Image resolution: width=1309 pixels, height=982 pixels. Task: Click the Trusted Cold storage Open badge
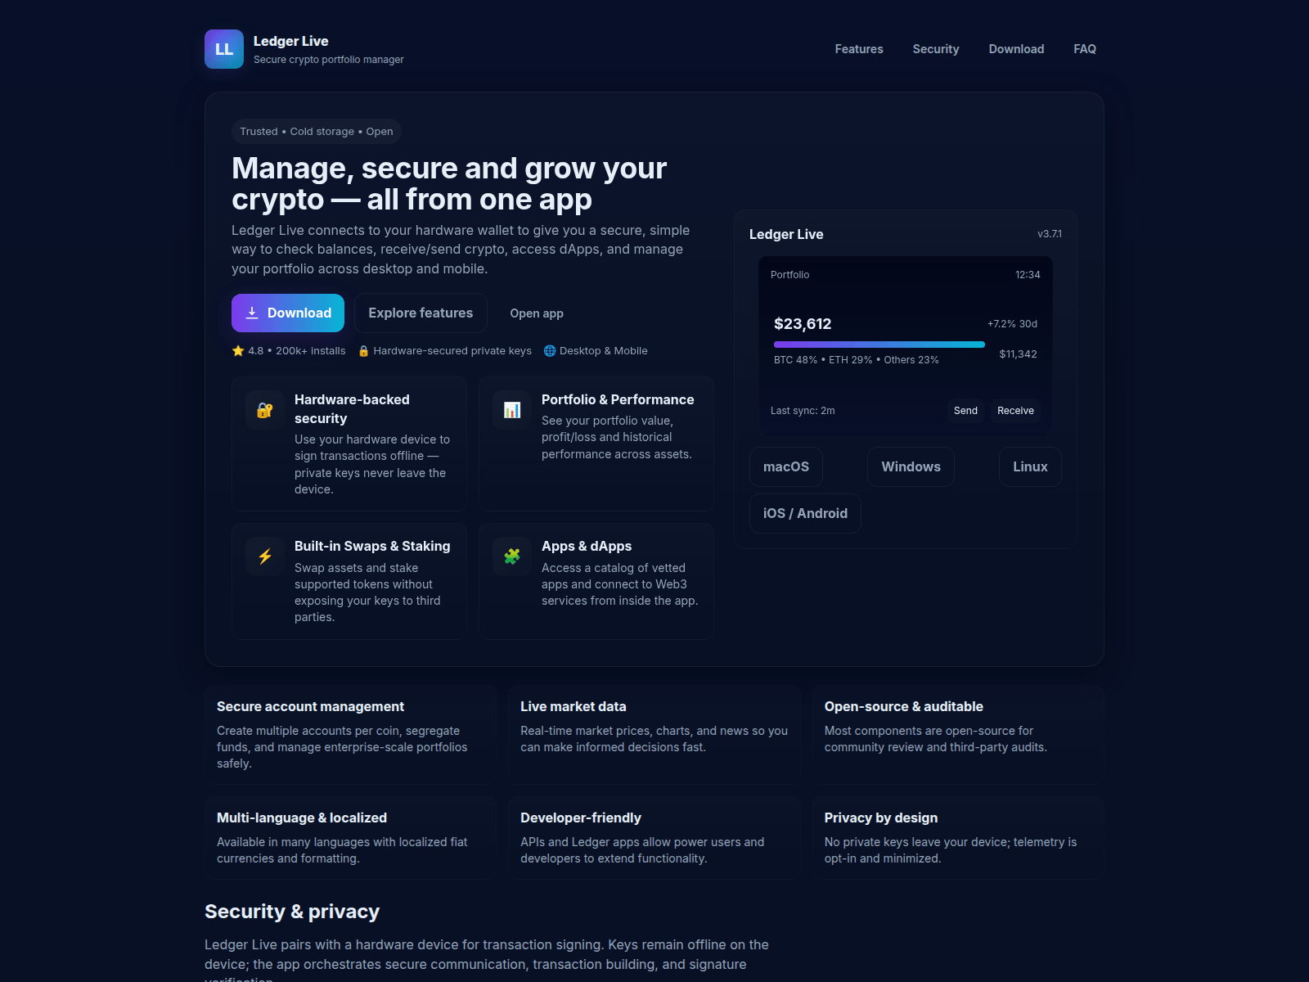tap(316, 131)
